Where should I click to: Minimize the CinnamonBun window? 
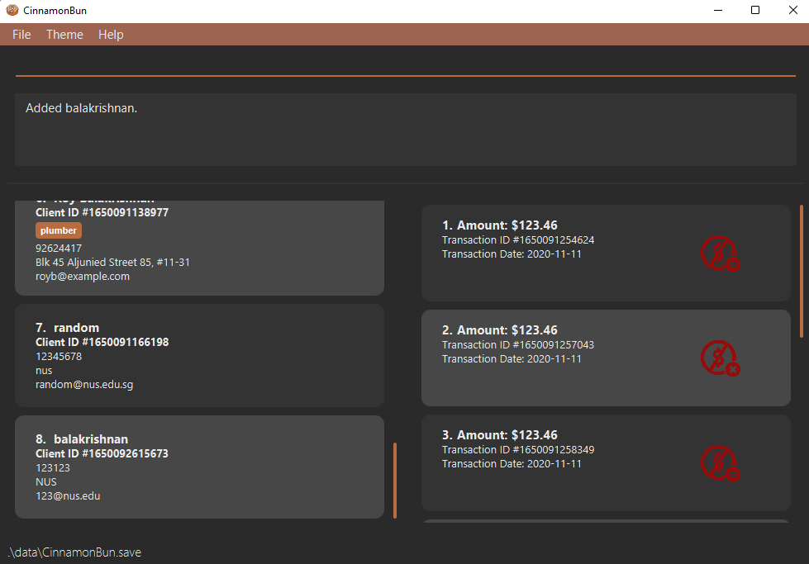pyautogui.click(x=718, y=10)
